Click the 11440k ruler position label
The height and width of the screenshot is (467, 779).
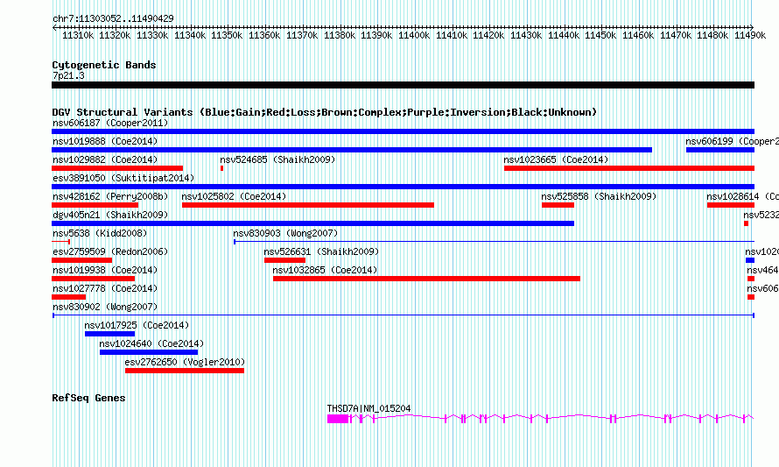[564, 35]
